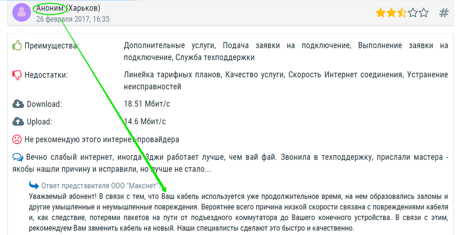Click the purple user avatar icon
This screenshot has width=460, height=235.
coord(21,12)
